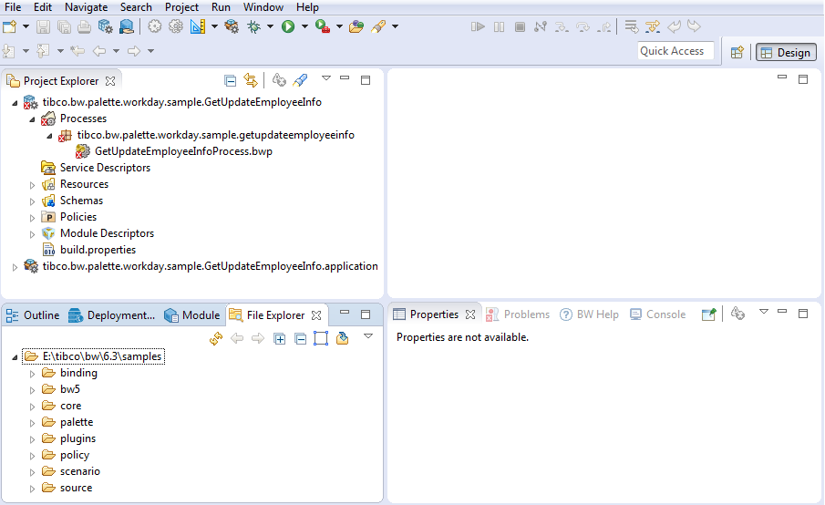825x505 pixels.
Task: Select the core folder
Action: [x=70, y=407]
